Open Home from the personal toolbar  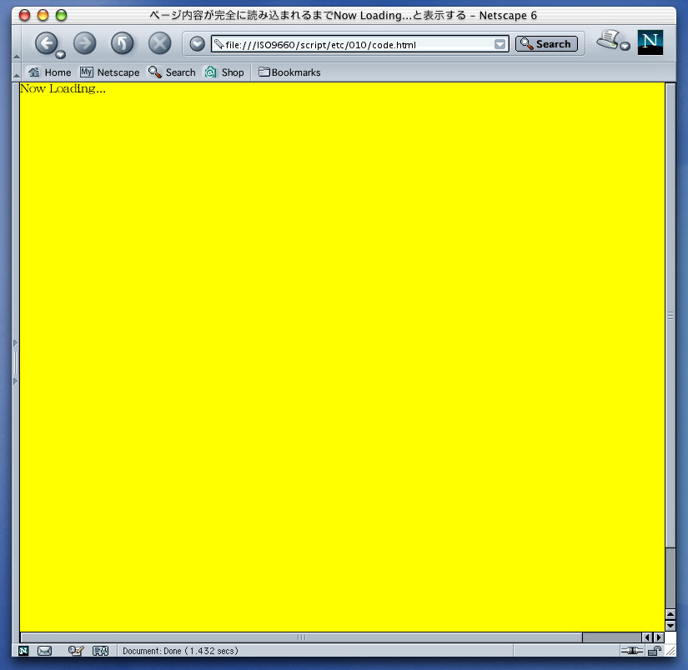click(49, 72)
